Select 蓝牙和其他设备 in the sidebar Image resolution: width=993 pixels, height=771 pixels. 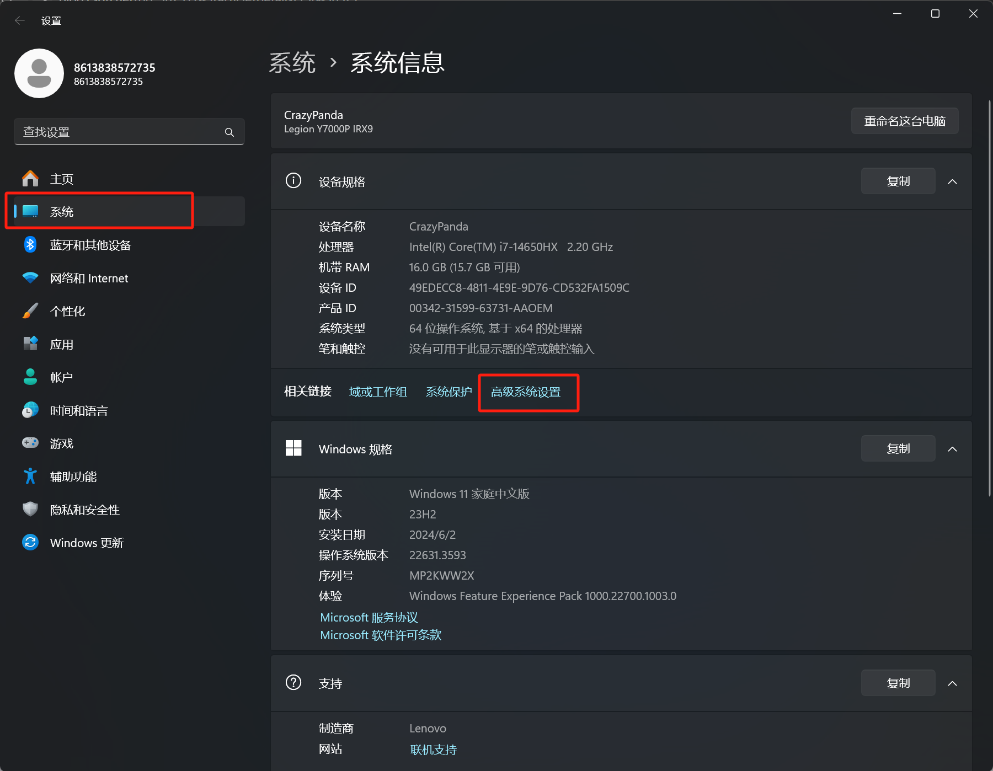pos(129,245)
